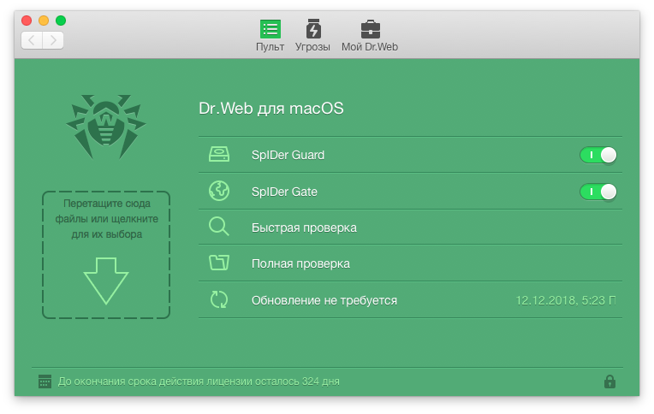Image resolution: width=654 pixels, height=414 pixels.
Task: Click the magnifier icon for Быстрая проверка
Action: coord(219,227)
